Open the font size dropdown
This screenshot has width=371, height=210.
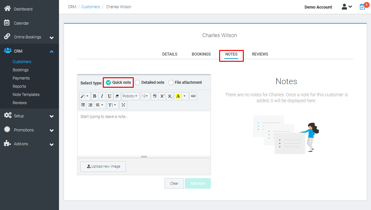(145, 96)
